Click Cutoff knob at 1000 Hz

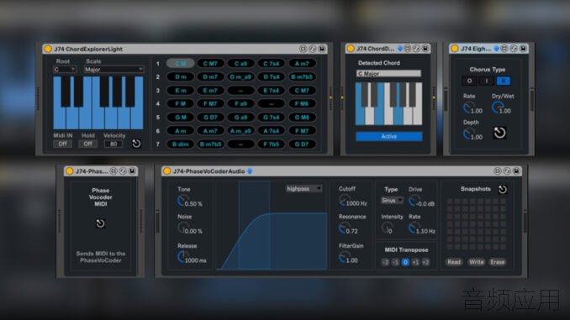344,200
